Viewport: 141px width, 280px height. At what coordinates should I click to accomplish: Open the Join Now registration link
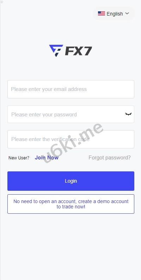tap(47, 158)
